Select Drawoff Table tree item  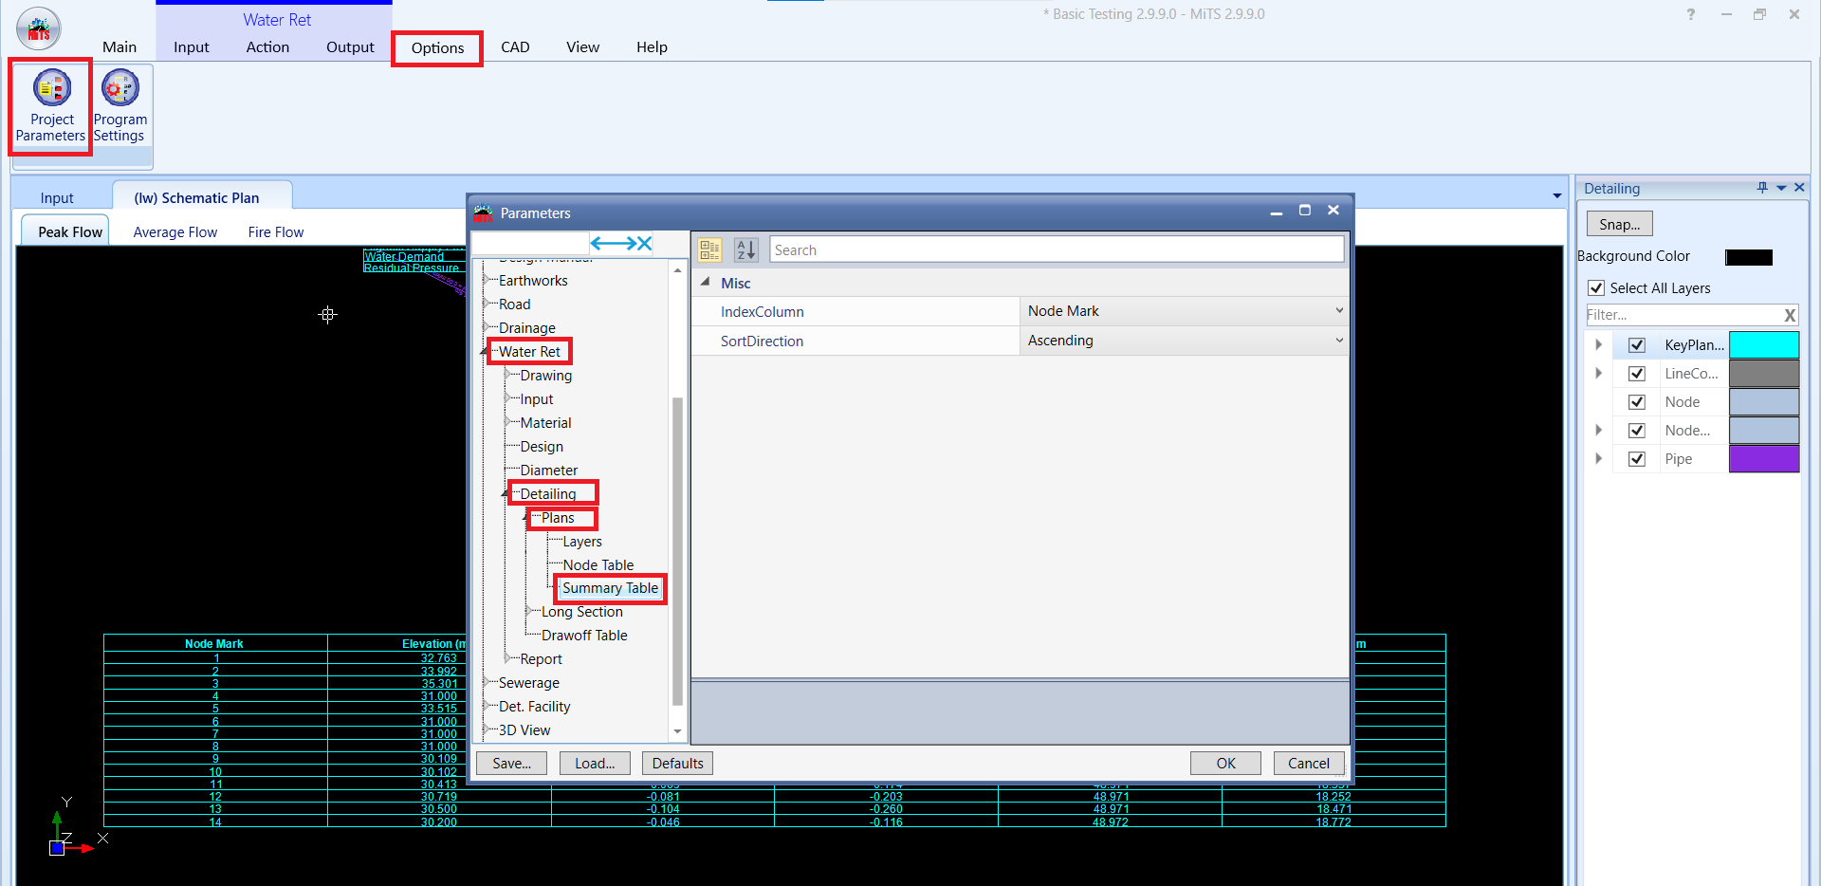point(584,635)
